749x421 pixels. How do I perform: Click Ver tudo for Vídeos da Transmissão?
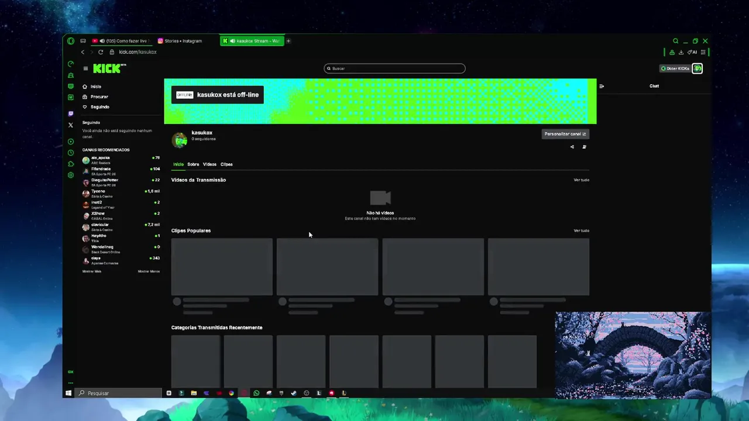click(x=581, y=180)
